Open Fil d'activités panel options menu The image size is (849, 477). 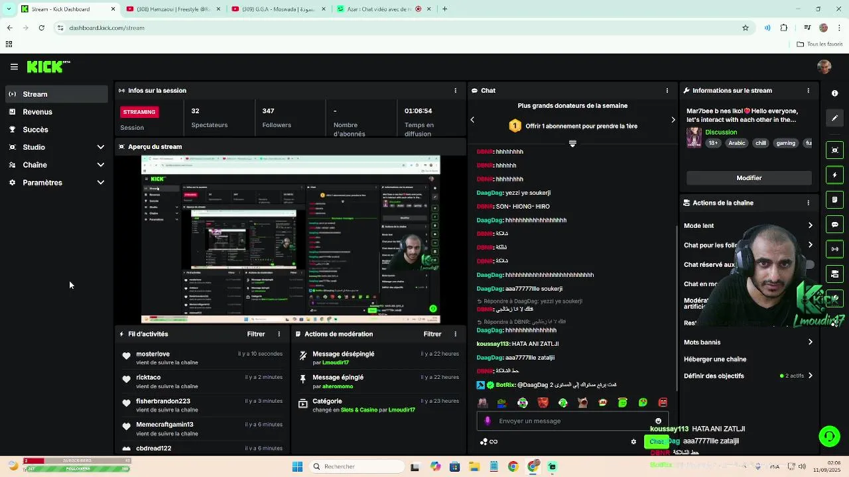click(279, 335)
